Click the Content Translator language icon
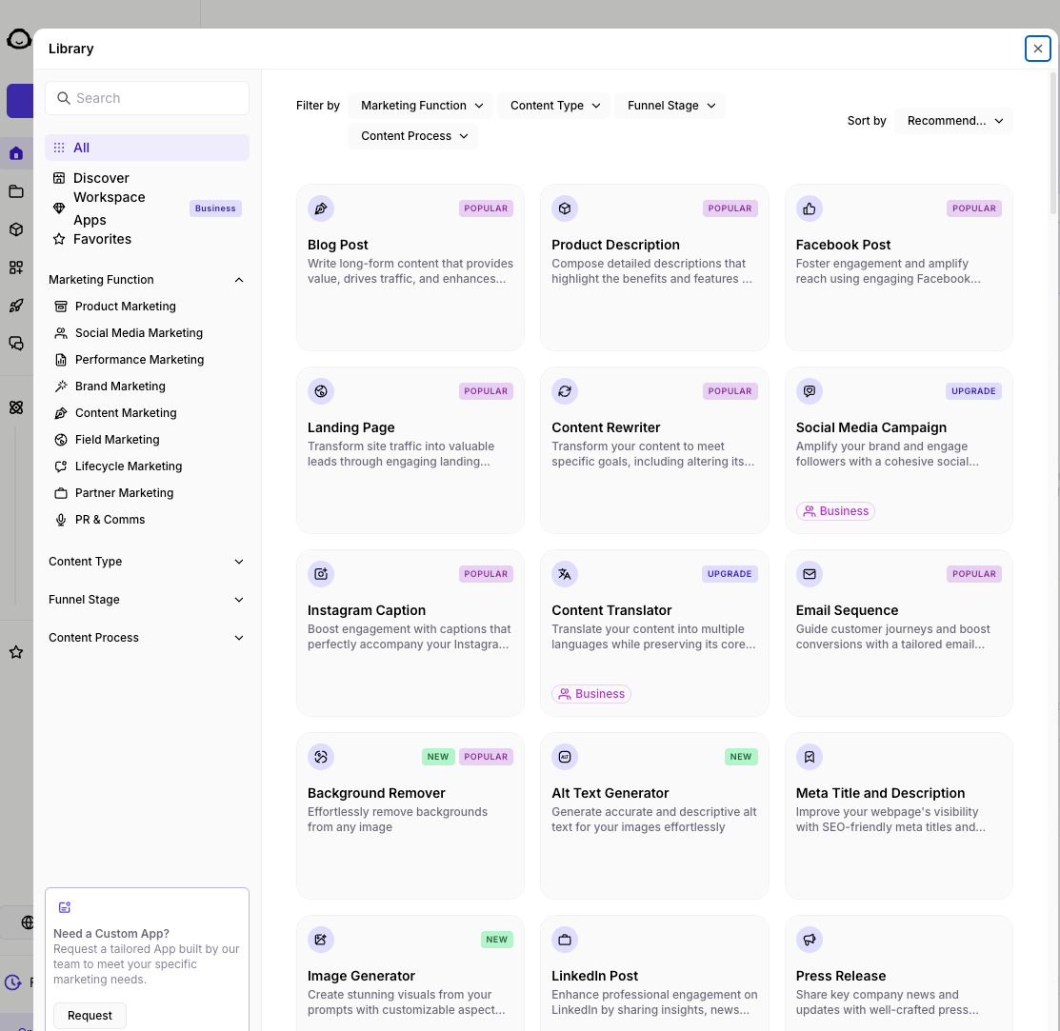This screenshot has width=1060, height=1031. [x=565, y=574]
